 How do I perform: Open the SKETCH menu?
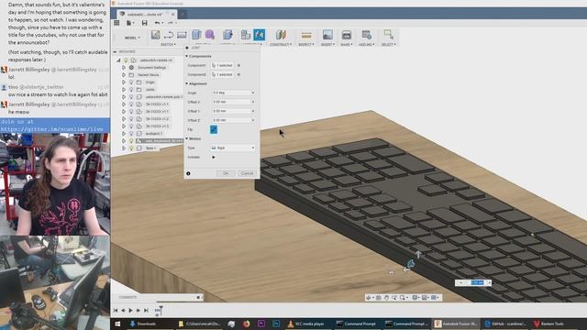coord(168,45)
